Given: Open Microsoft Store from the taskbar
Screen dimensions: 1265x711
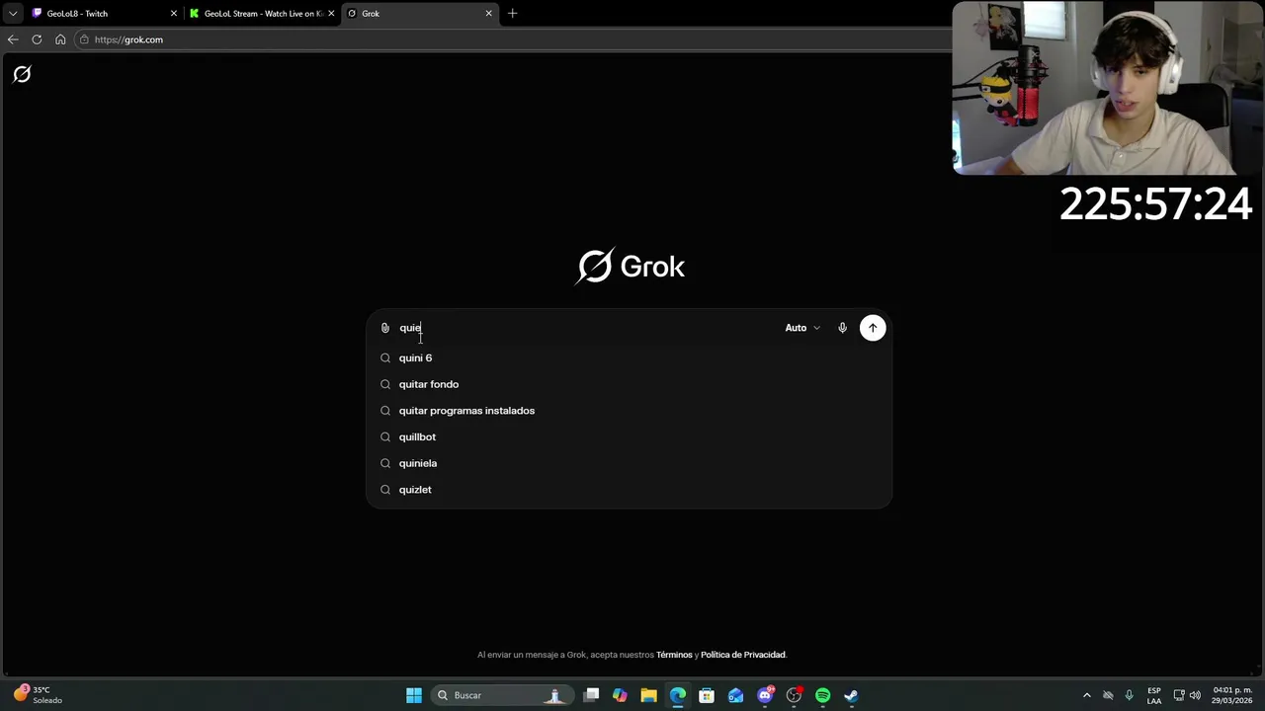Looking at the screenshot, I should pyautogui.click(x=707, y=695).
